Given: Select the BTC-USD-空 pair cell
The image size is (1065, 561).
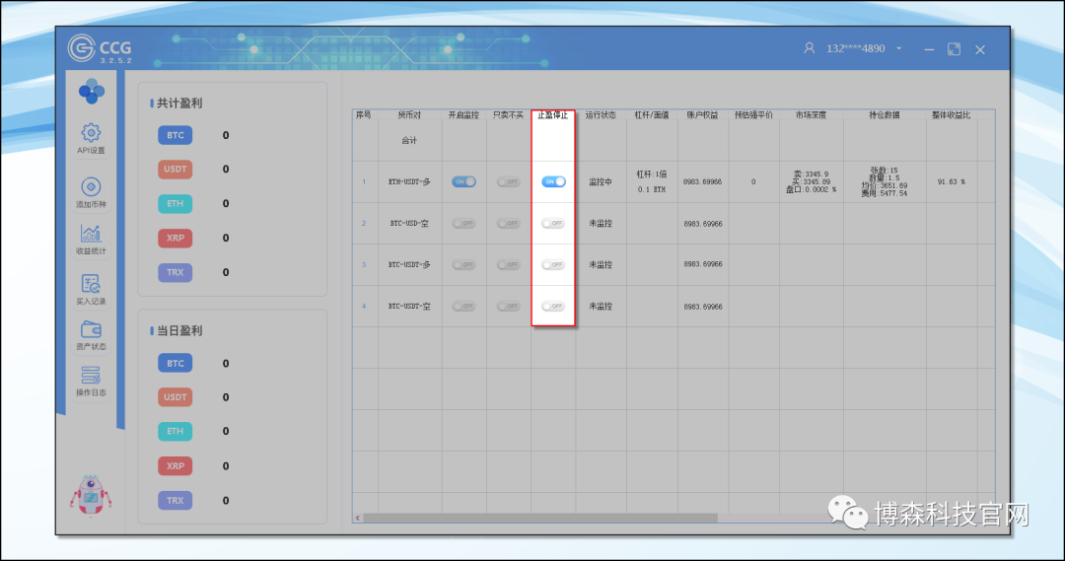Looking at the screenshot, I should click(x=409, y=224).
